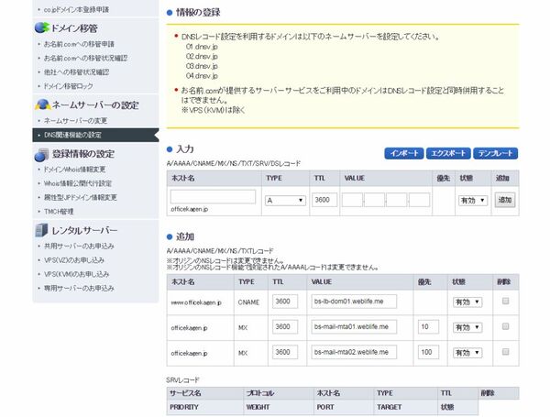The image size is (550, 417).
Task: Click VALUE field bs-mail-mta02.weblife.me
Action: click(x=354, y=352)
